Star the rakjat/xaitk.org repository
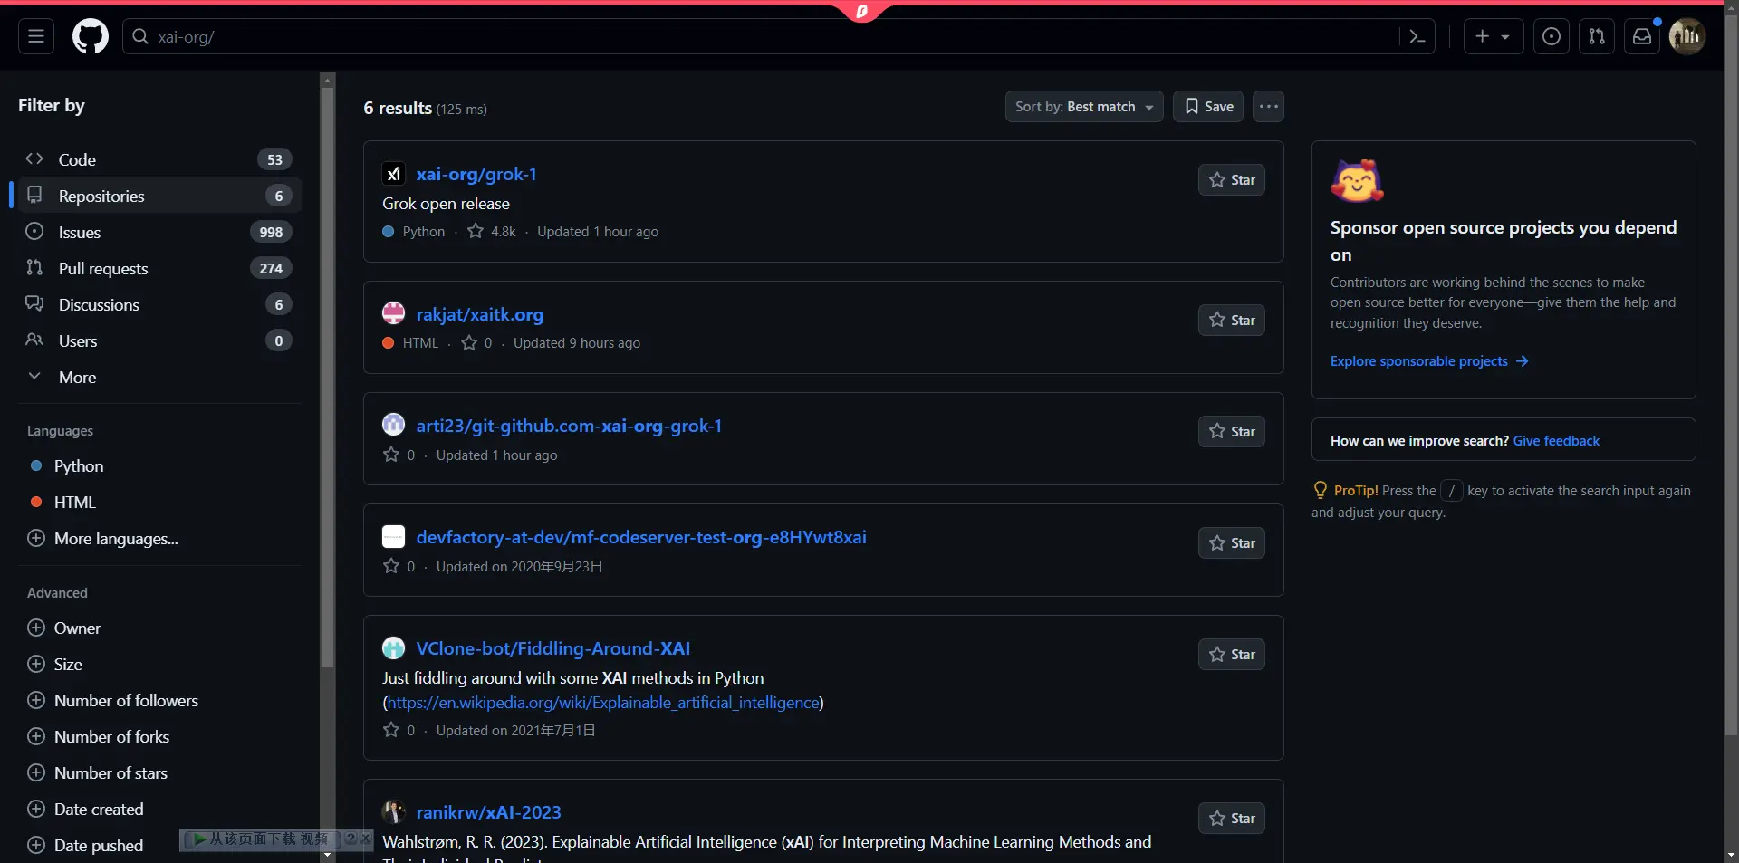The height and width of the screenshot is (863, 1739). pos(1232,320)
